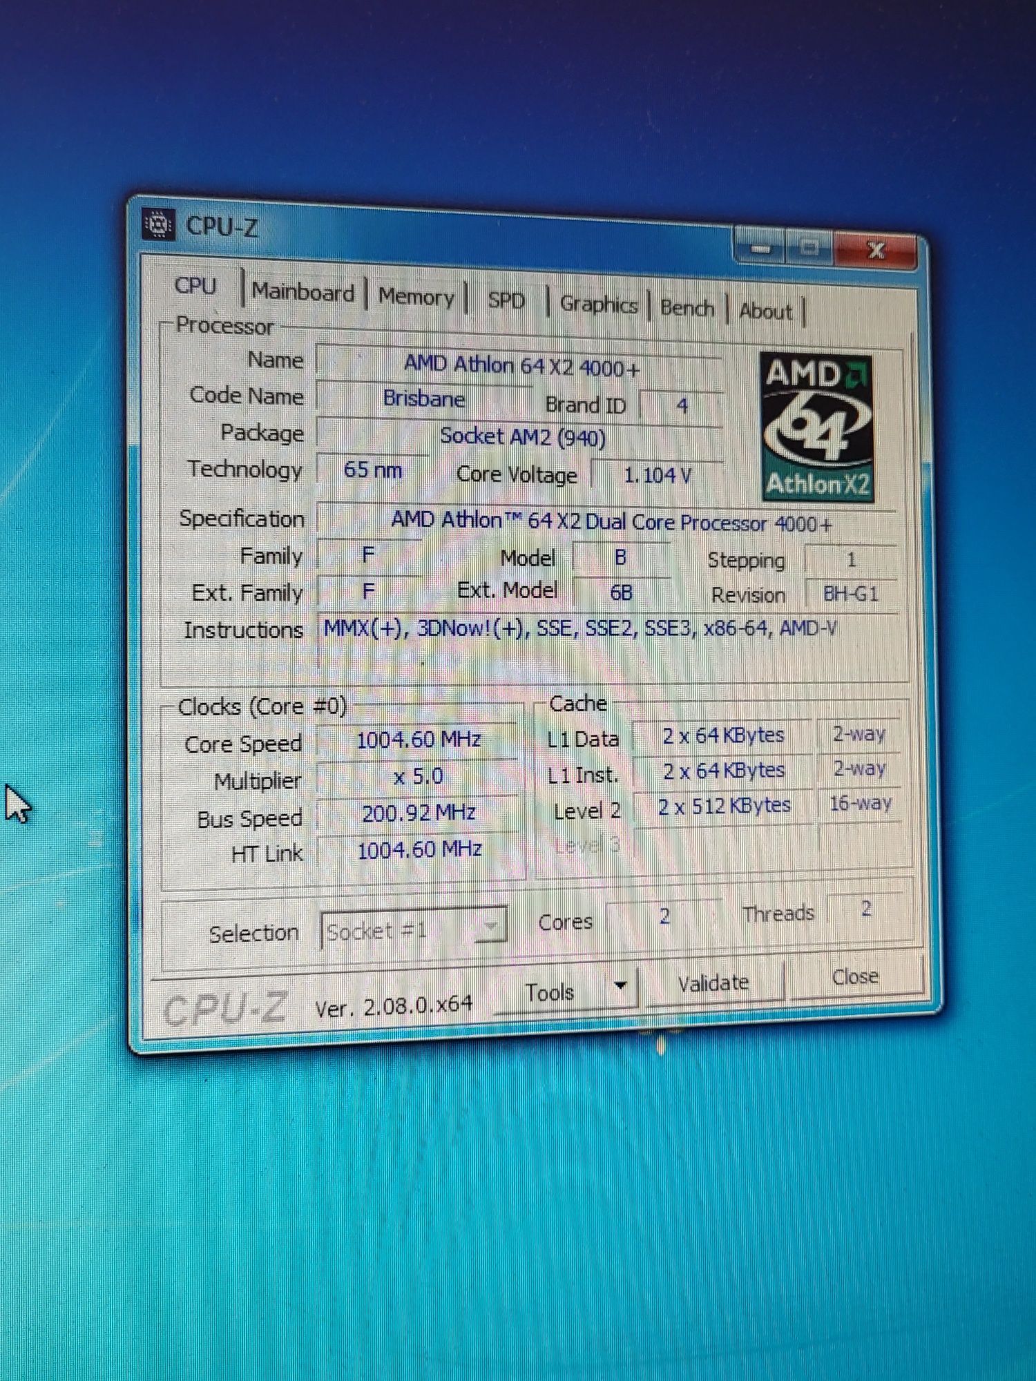This screenshot has height=1381, width=1036.
Task: Click the Cores value 2
Action: pyautogui.click(x=664, y=916)
